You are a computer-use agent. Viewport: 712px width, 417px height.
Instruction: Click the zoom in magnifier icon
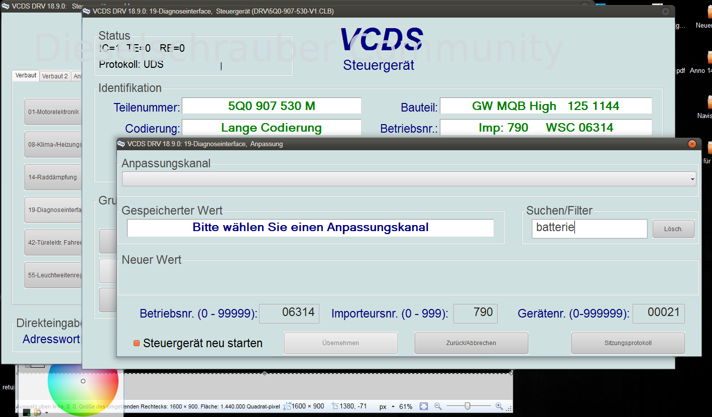point(499,406)
